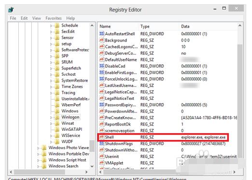
Task: Sort values by the Name column header
Action: pos(105,27)
